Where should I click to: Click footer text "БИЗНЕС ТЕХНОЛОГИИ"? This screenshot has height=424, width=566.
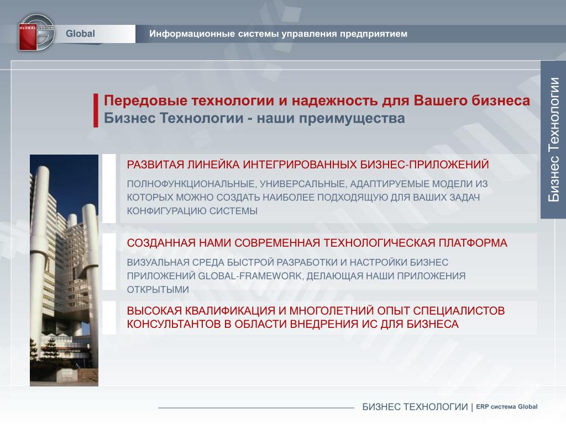tap(415, 407)
